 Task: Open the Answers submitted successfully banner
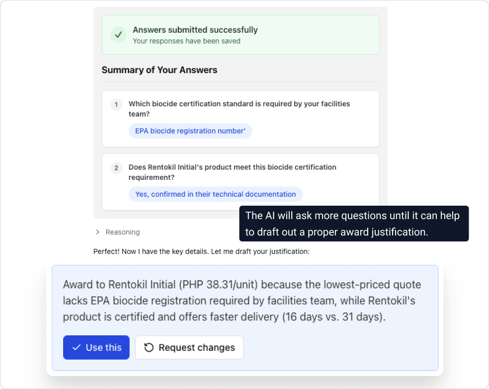241,35
